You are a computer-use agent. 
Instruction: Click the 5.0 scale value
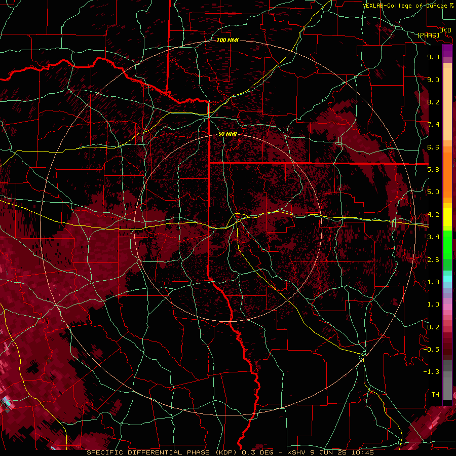(x=433, y=192)
